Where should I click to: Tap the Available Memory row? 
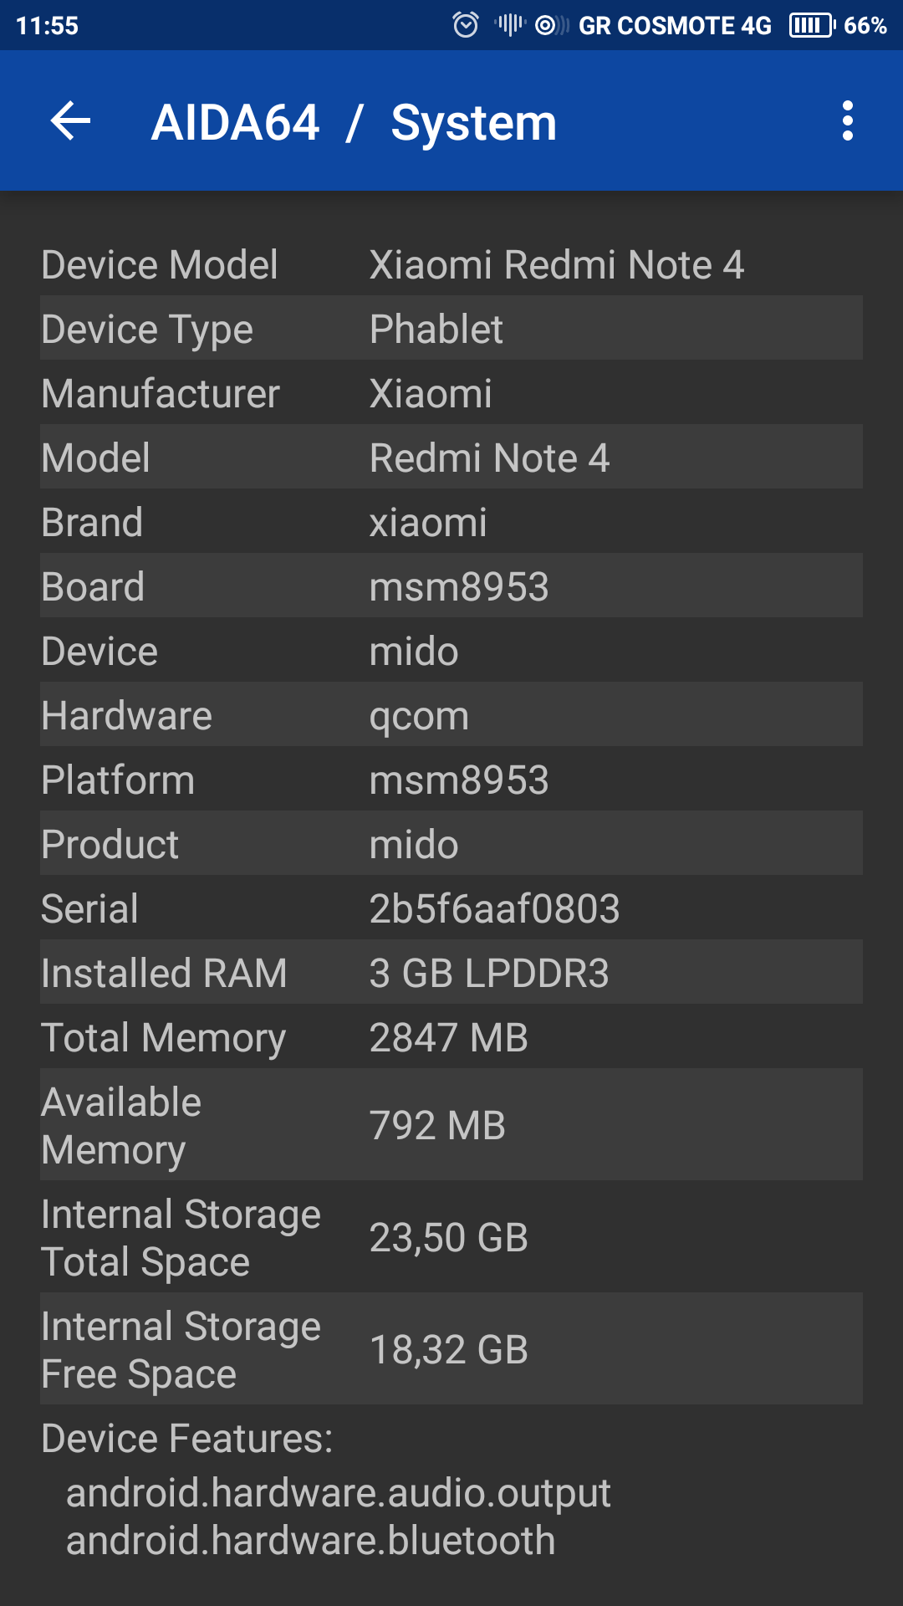451,1125
